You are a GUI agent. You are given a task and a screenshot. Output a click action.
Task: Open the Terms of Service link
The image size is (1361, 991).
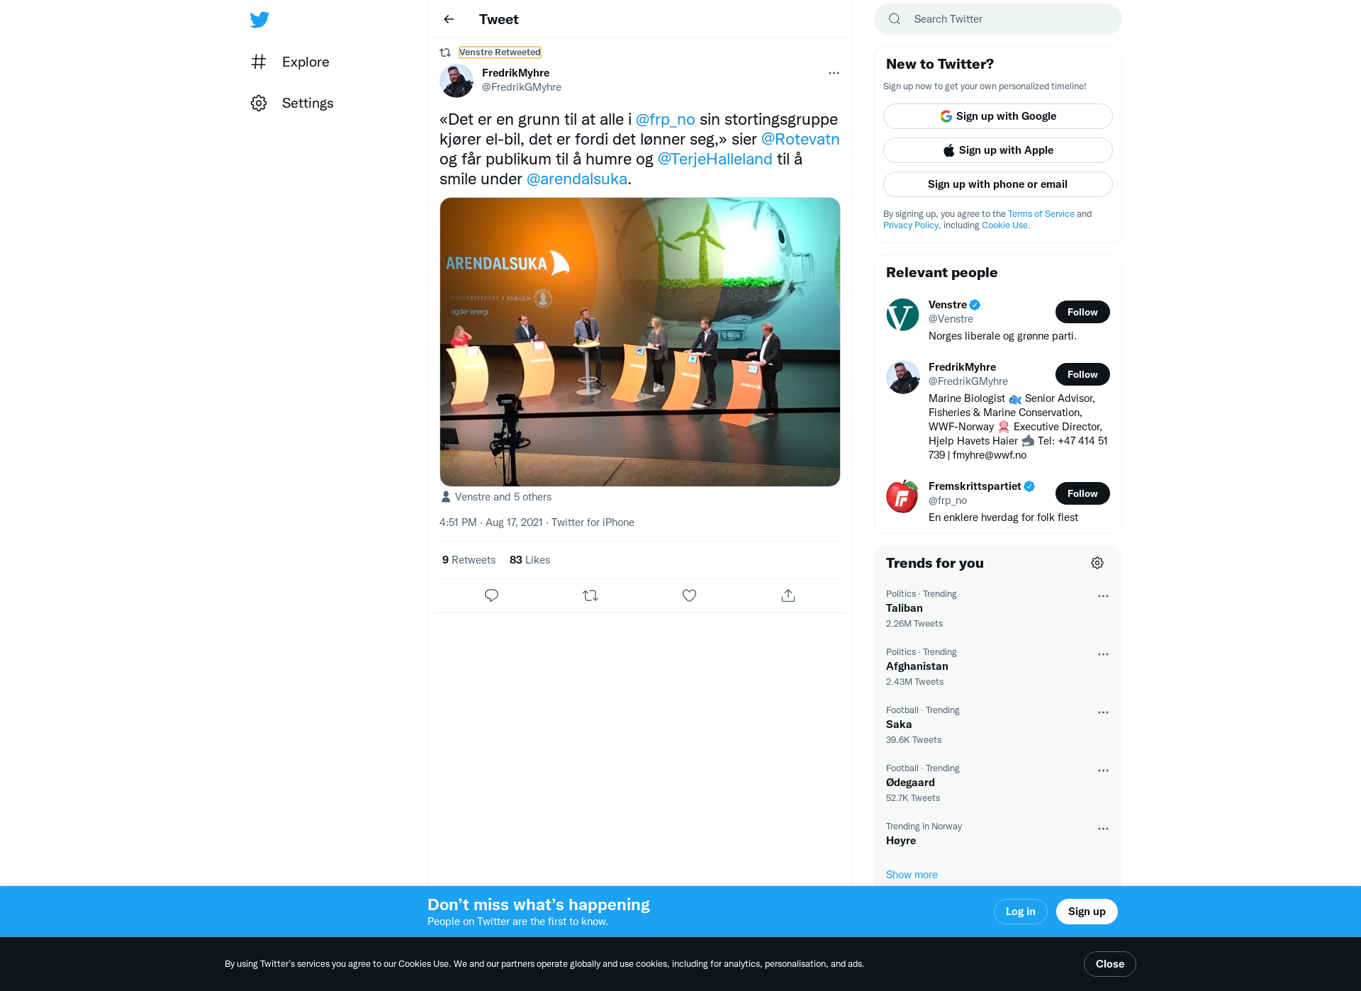tap(1041, 214)
